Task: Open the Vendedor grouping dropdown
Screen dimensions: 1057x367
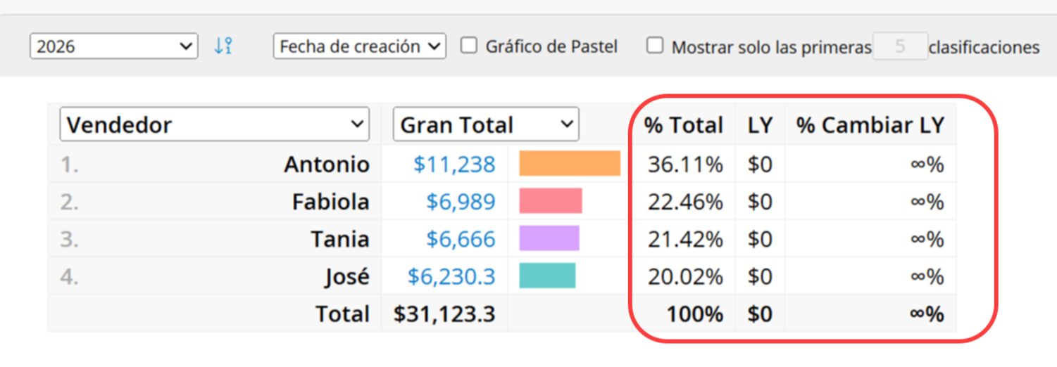Action: pyautogui.click(x=215, y=124)
